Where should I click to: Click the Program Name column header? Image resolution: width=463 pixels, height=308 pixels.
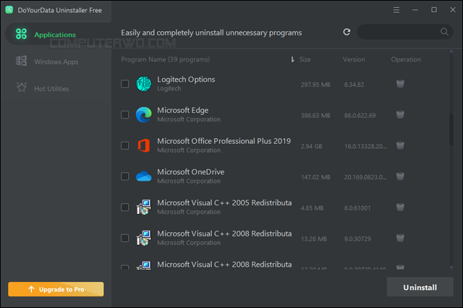click(166, 59)
